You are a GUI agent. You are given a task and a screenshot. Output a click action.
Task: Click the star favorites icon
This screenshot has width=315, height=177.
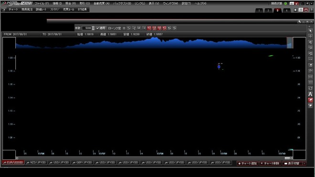coord(295,10)
